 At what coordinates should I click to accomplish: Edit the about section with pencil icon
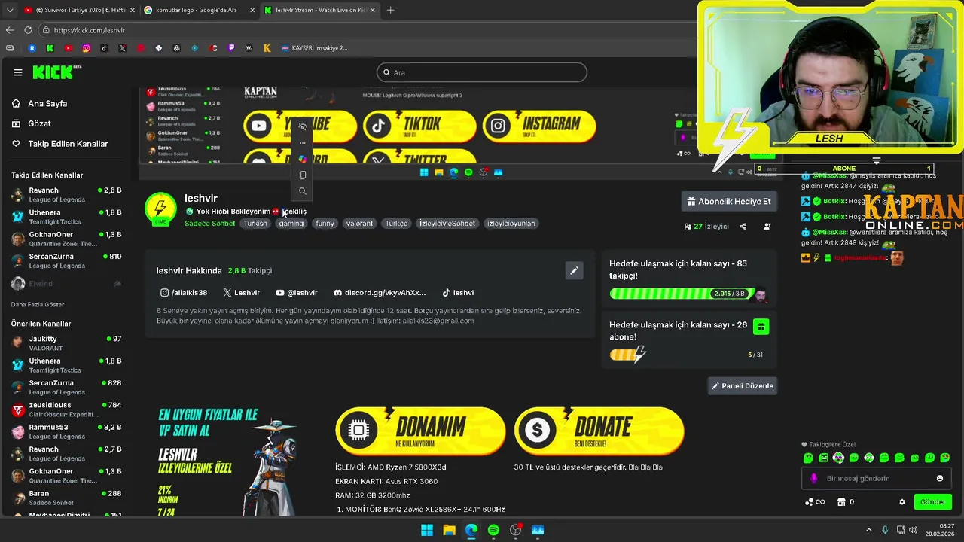click(x=574, y=270)
